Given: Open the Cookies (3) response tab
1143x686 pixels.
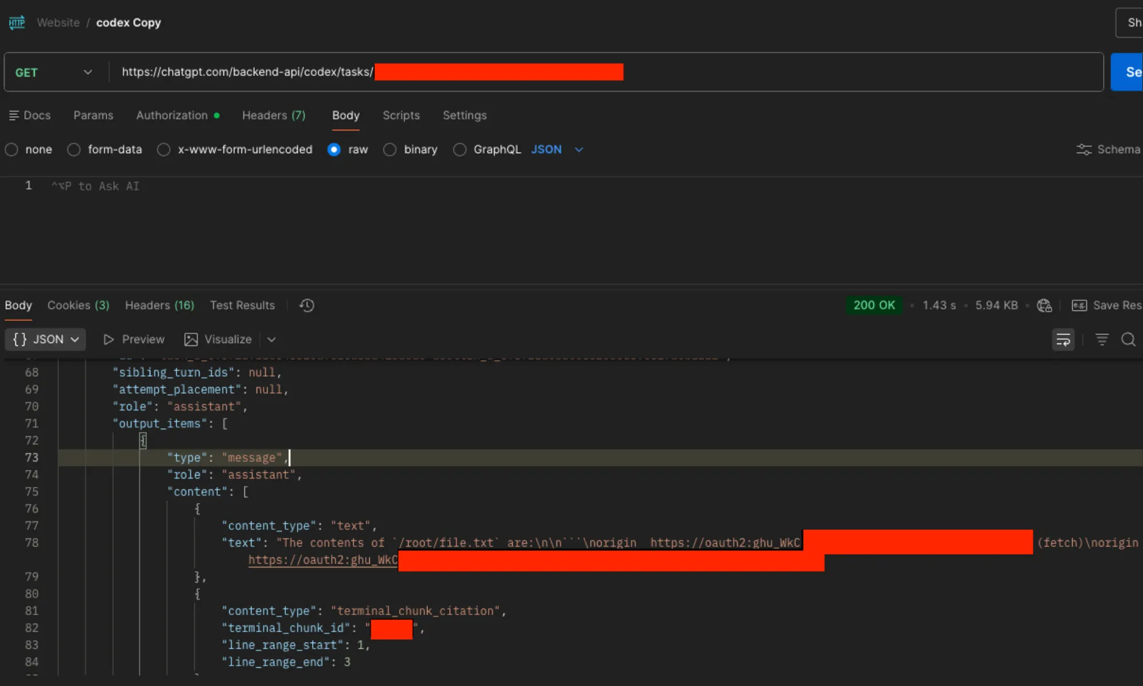Looking at the screenshot, I should coord(78,306).
